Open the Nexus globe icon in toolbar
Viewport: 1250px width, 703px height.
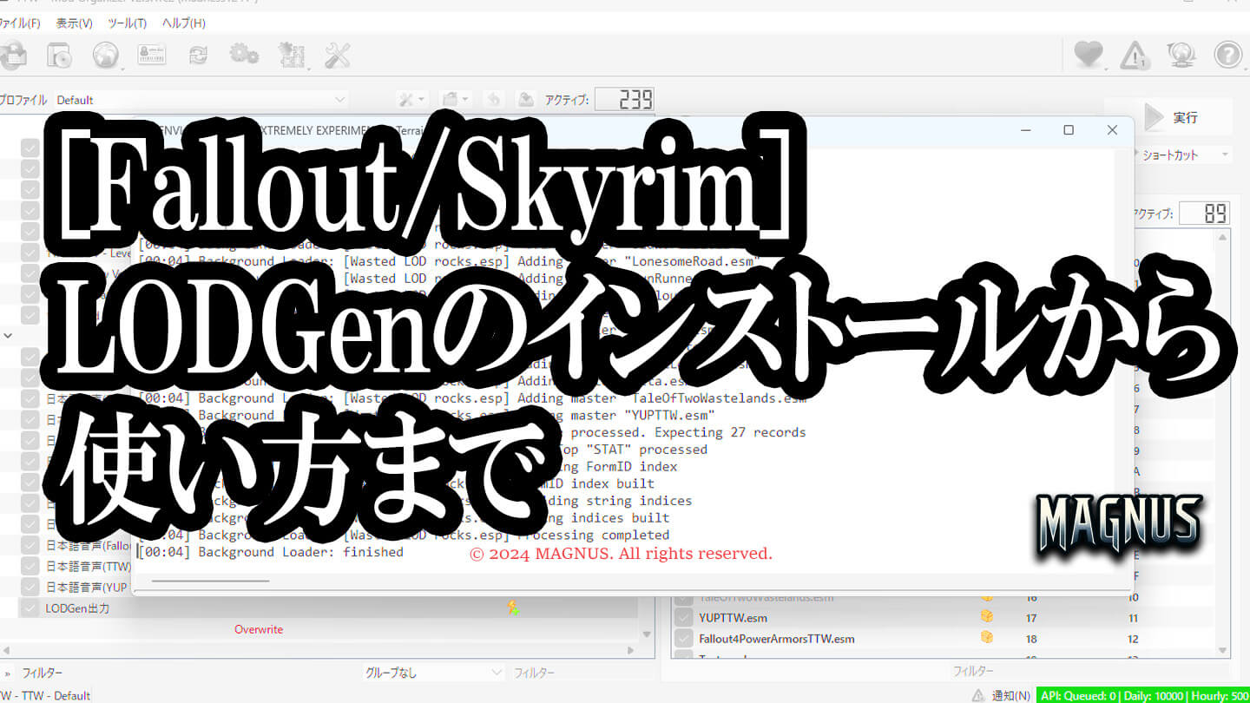pyautogui.click(x=106, y=56)
